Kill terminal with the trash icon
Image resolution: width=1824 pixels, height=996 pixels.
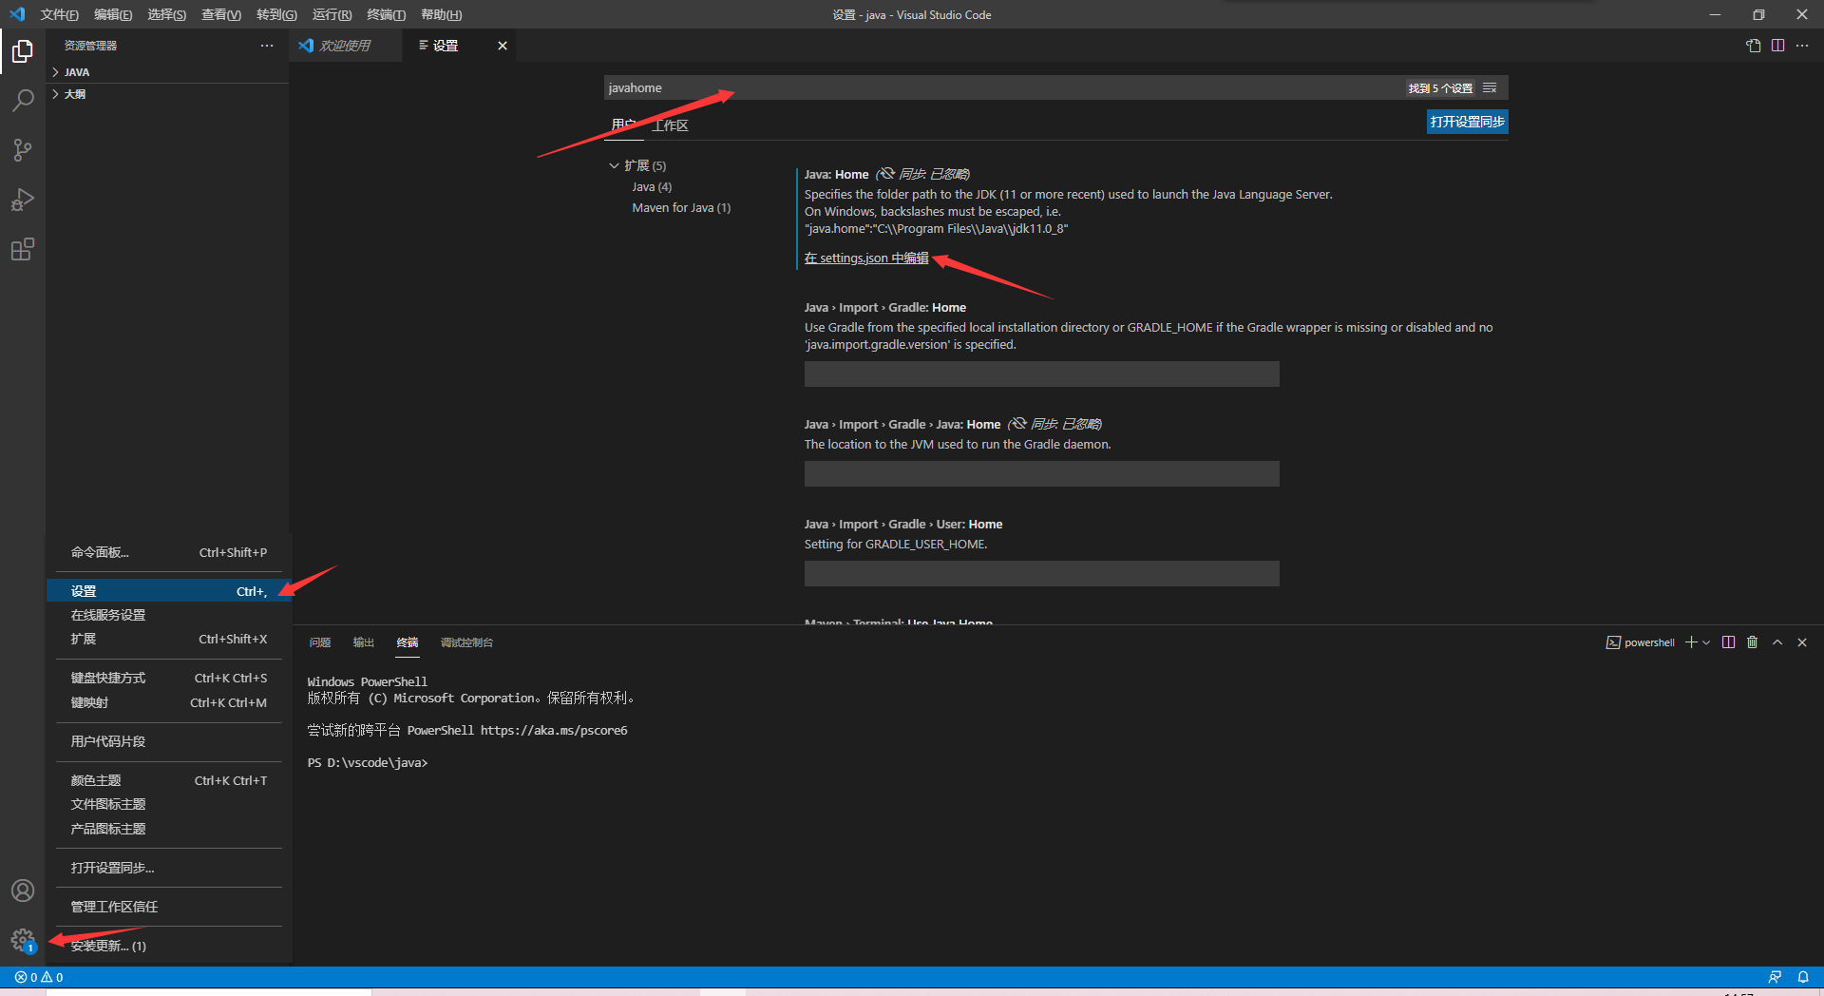(x=1753, y=642)
